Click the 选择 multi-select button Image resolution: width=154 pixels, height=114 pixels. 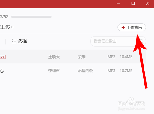tap(19, 41)
